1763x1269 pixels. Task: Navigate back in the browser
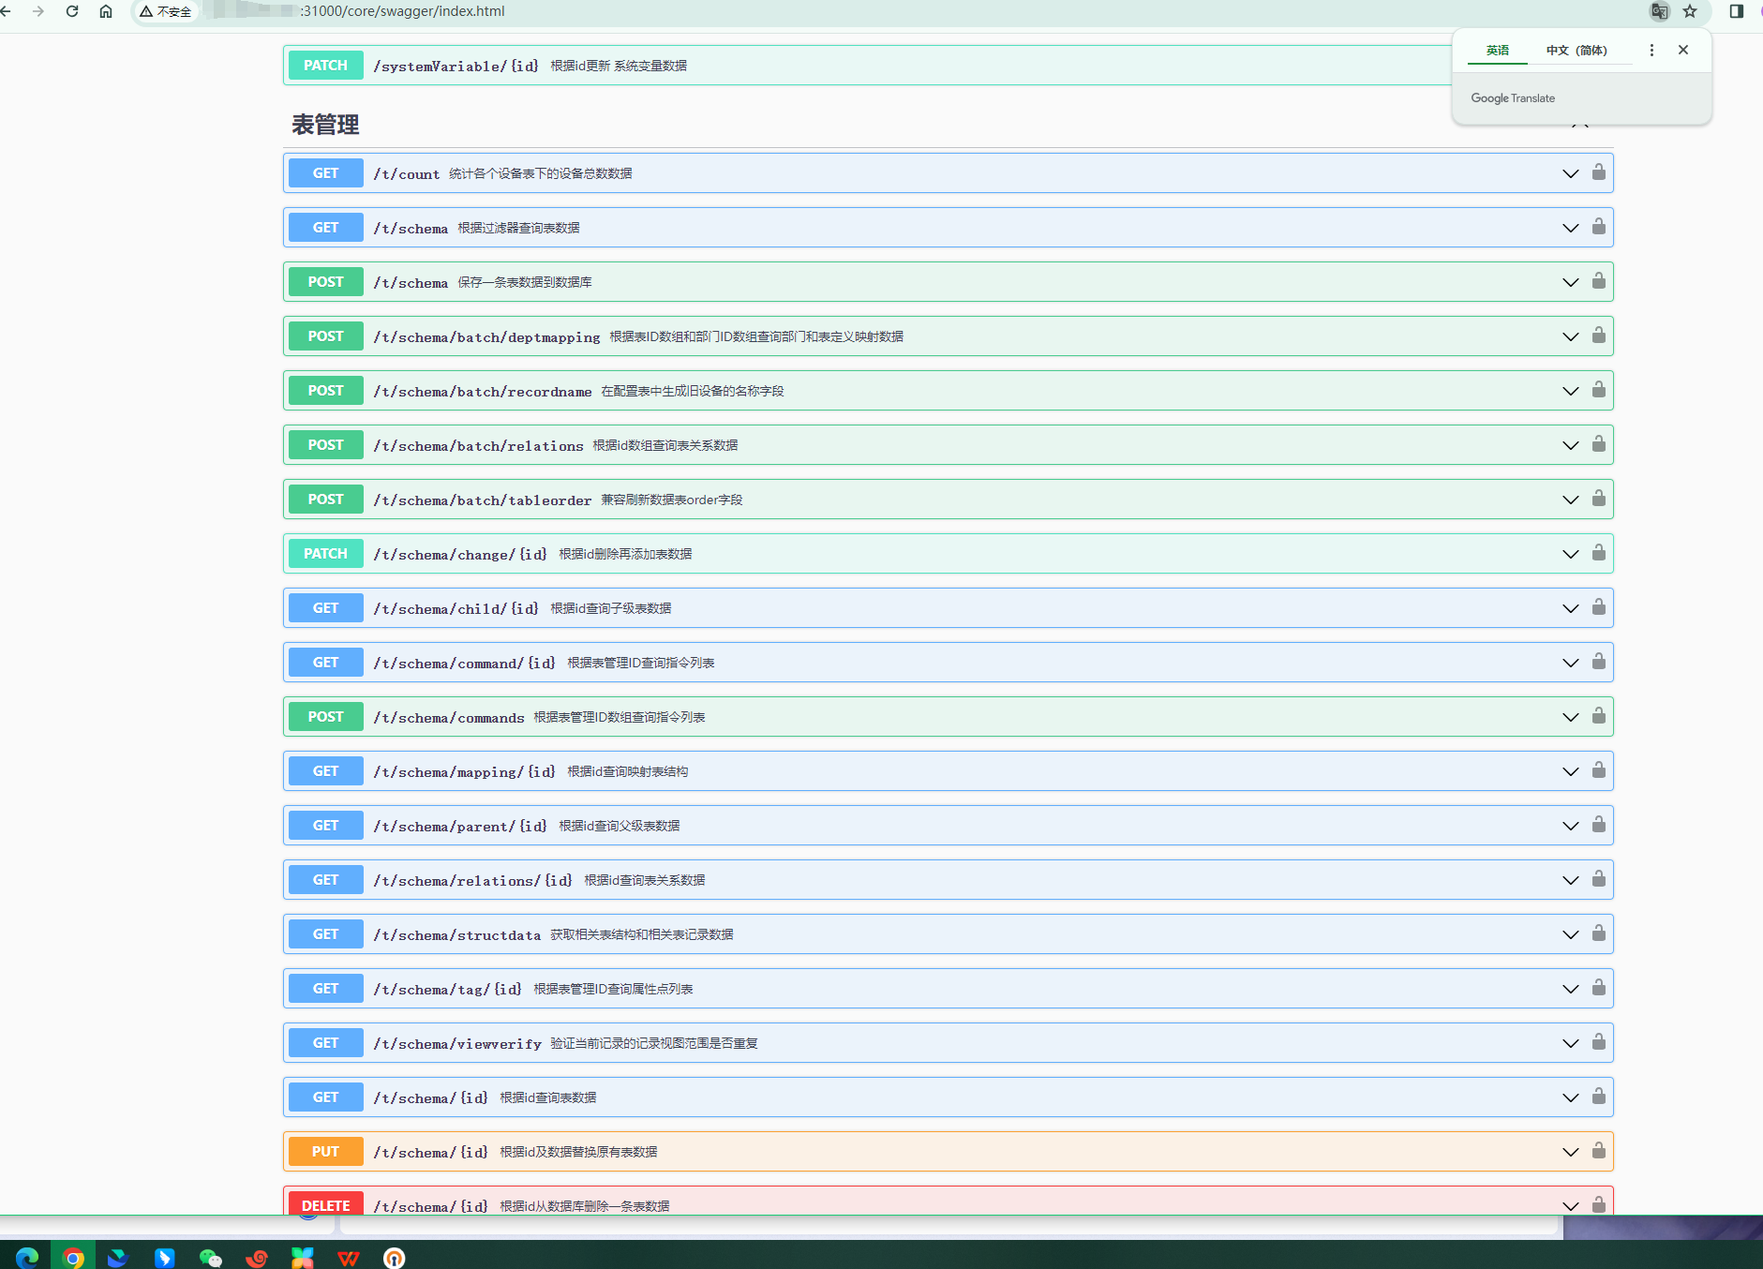pos(7,11)
